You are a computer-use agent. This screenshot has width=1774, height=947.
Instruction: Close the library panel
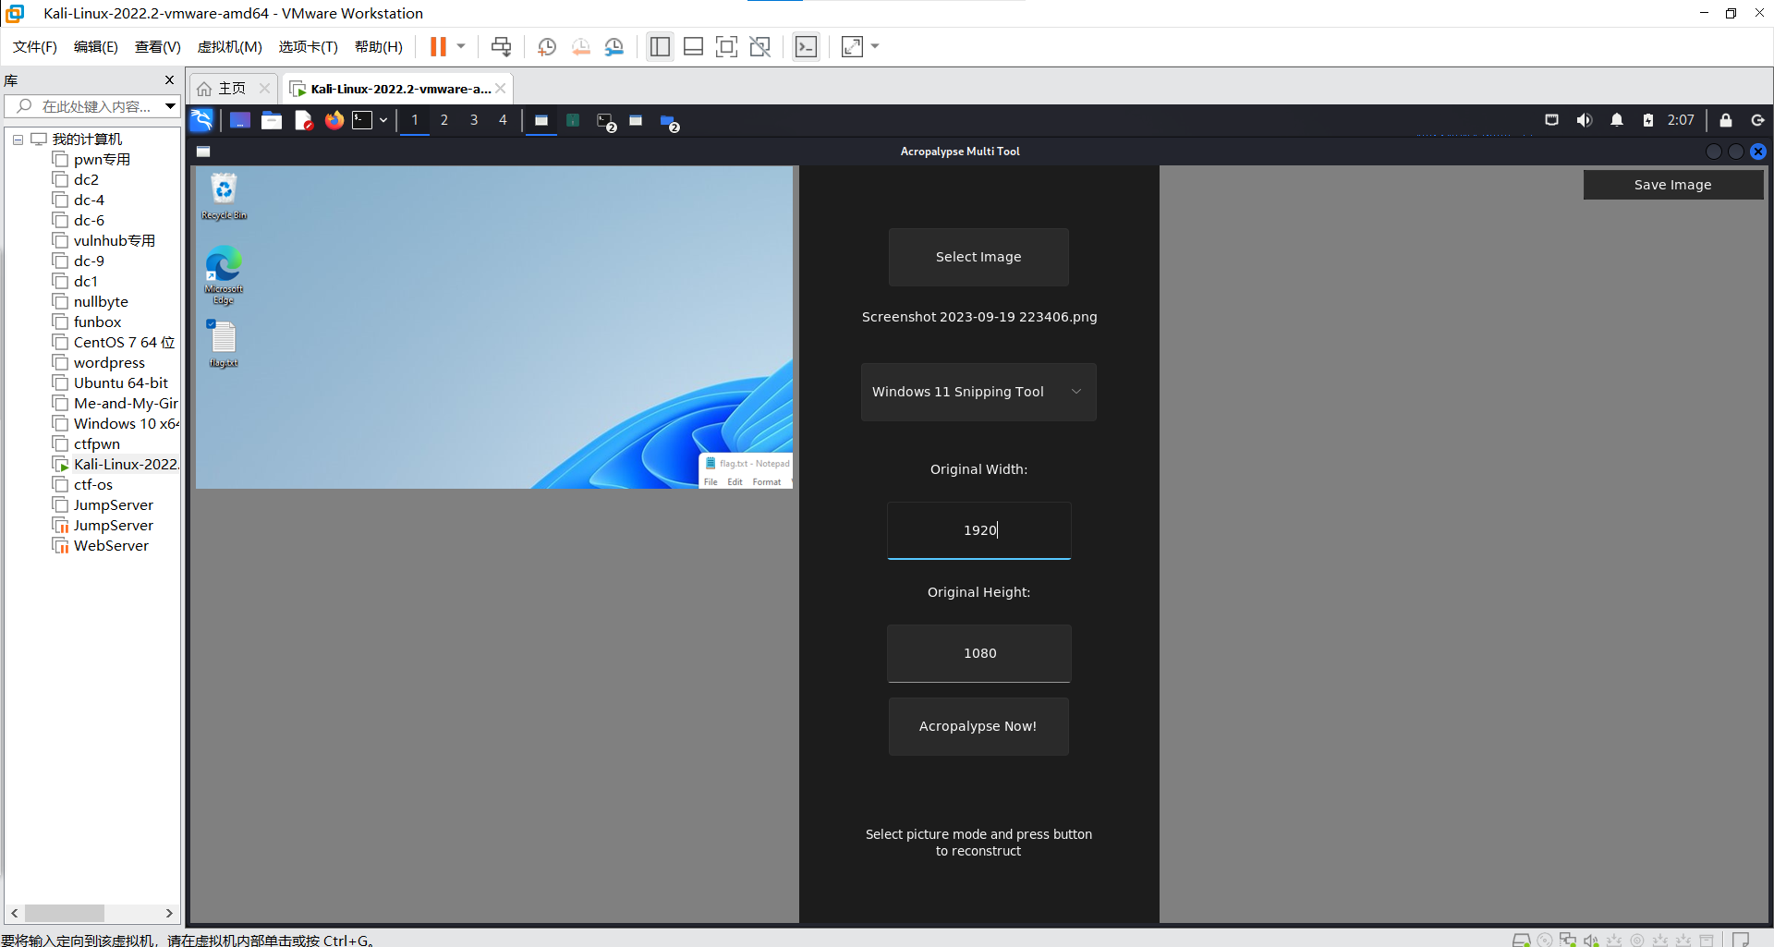click(x=169, y=80)
